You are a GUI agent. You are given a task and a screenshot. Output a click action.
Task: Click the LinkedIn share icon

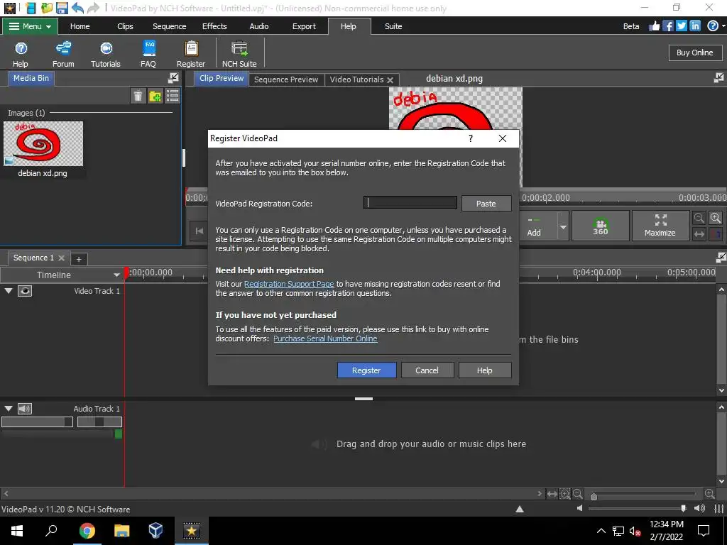[x=695, y=26]
